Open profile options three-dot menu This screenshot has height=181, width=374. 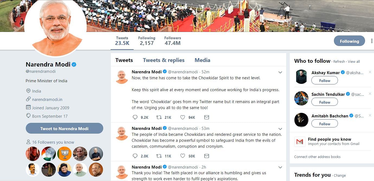pyautogui.click(x=372, y=41)
